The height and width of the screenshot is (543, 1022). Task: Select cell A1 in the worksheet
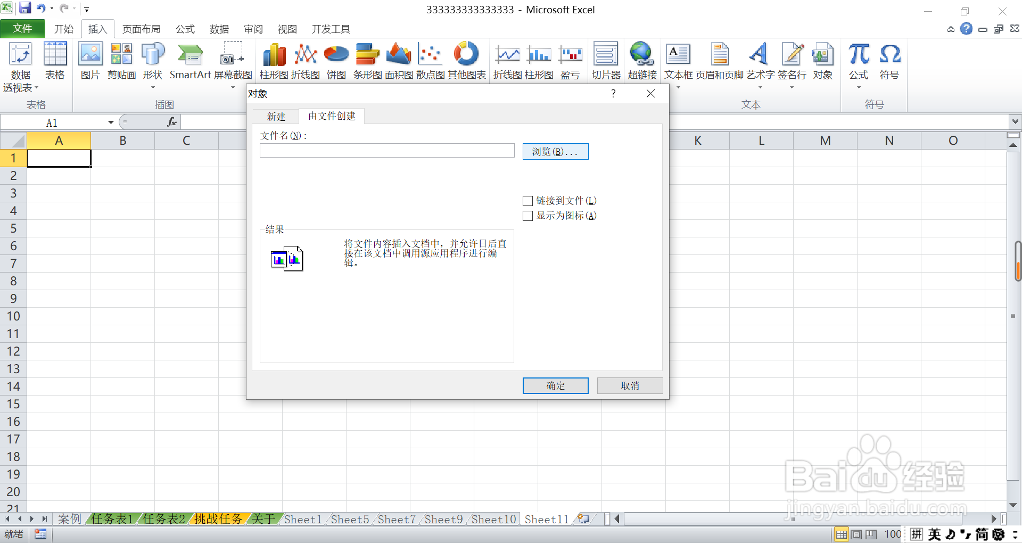pyautogui.click(x=59, y=158)
